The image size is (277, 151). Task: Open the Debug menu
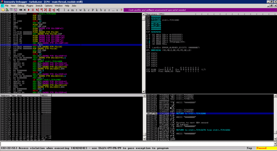pyautogui.click(x=21, y=6)
